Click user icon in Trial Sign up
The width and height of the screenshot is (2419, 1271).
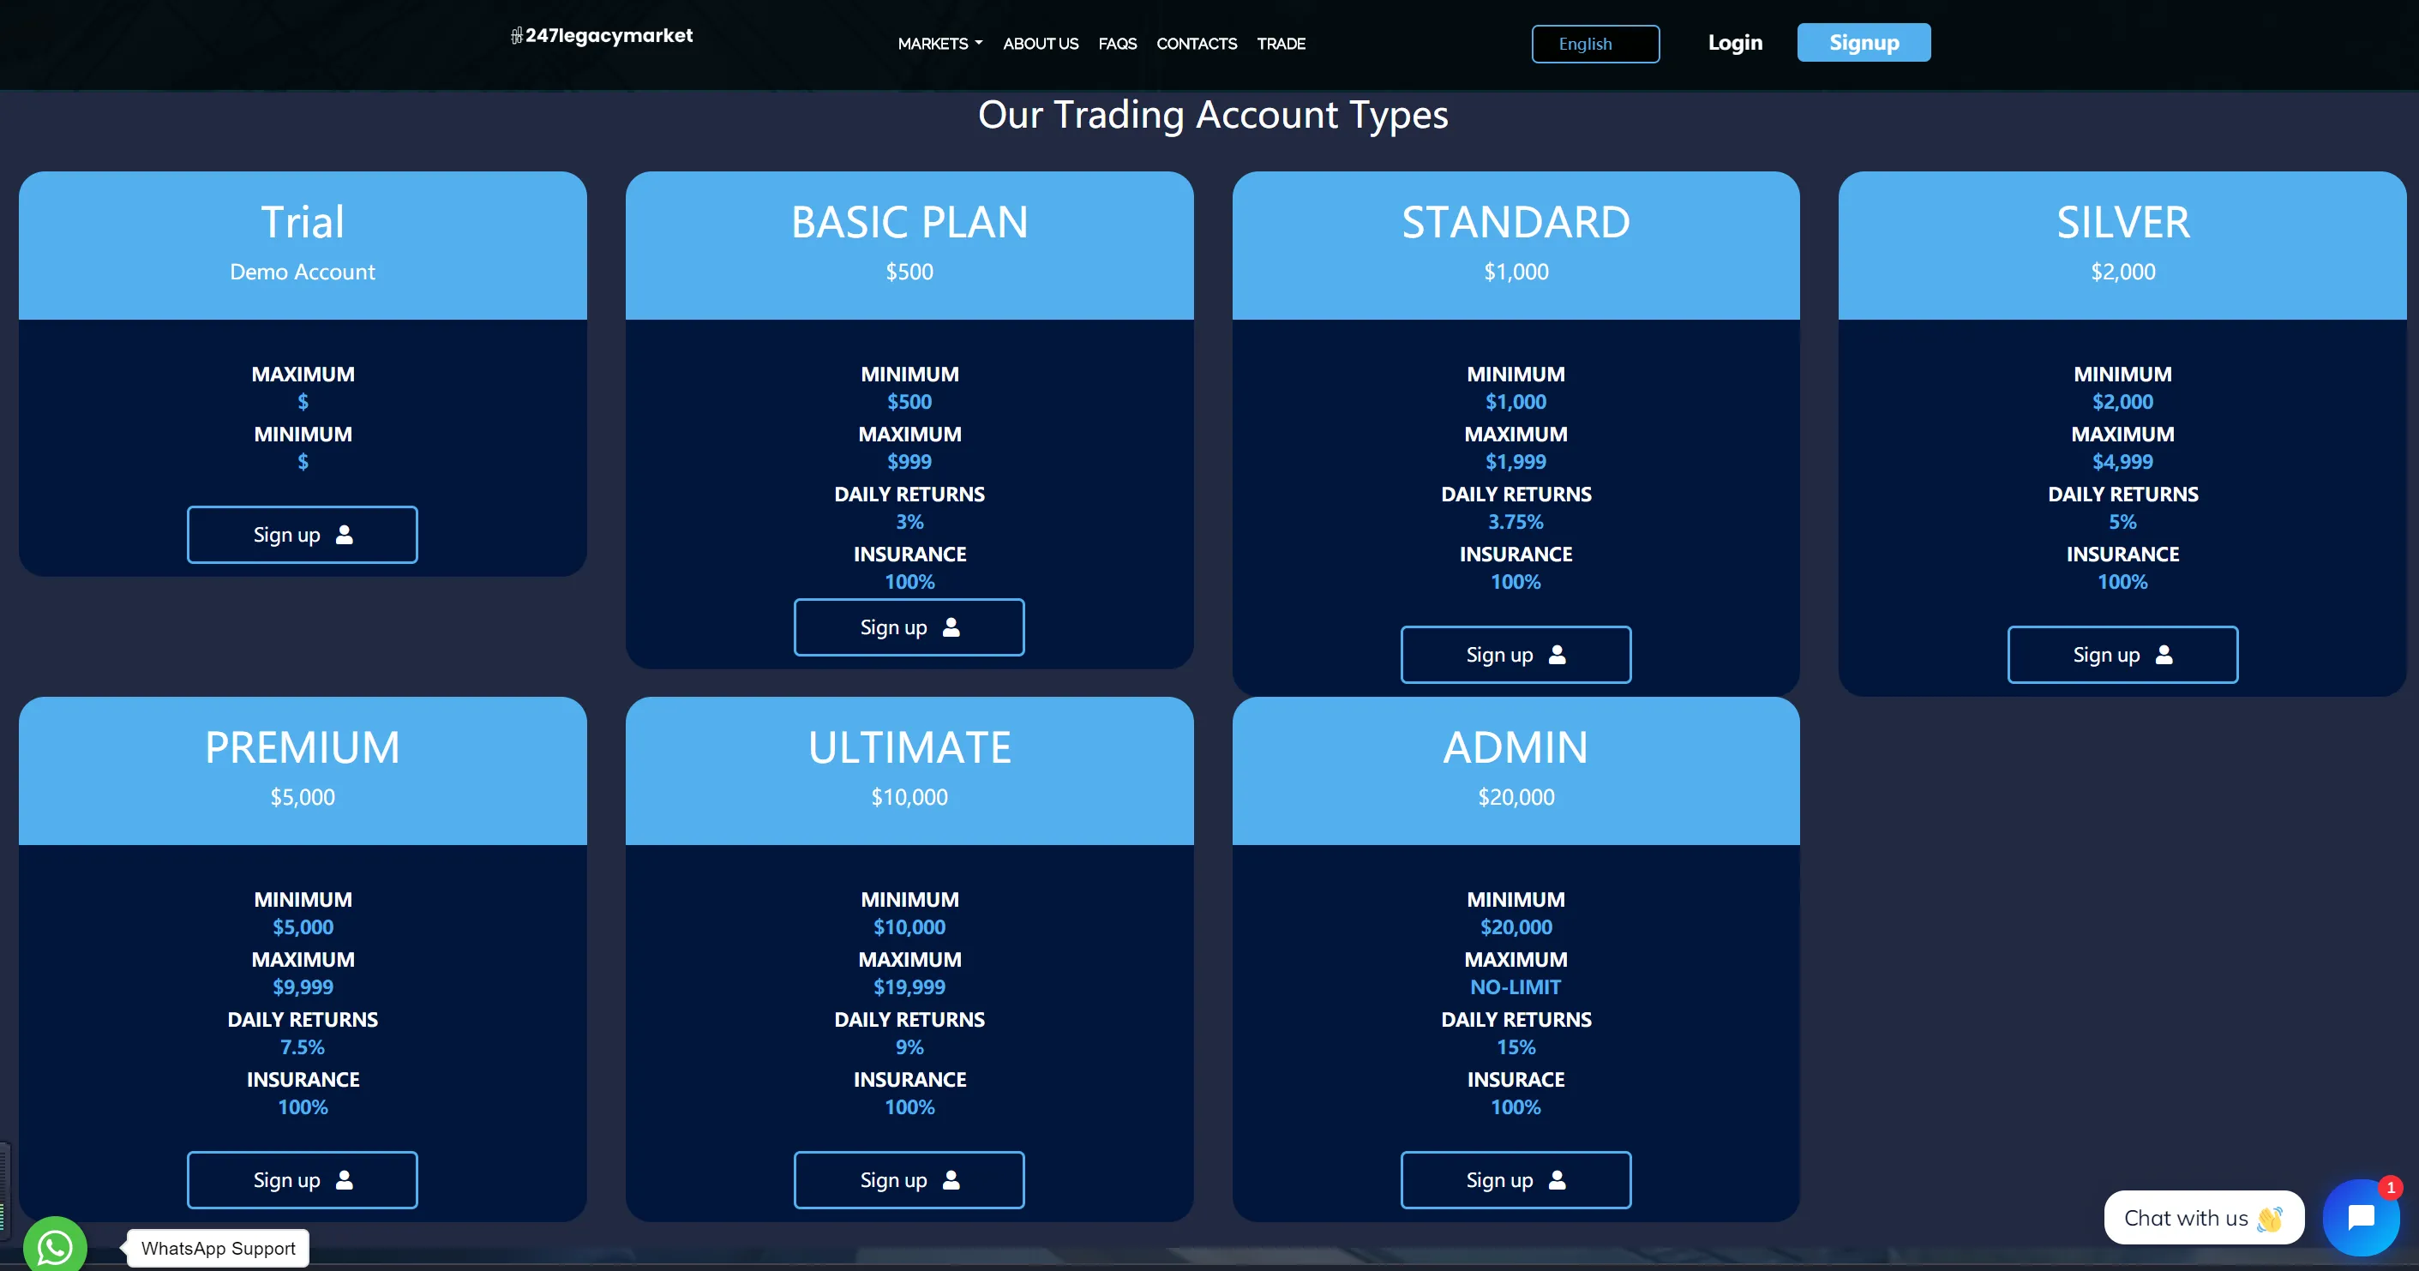click(x=345, y=534)
